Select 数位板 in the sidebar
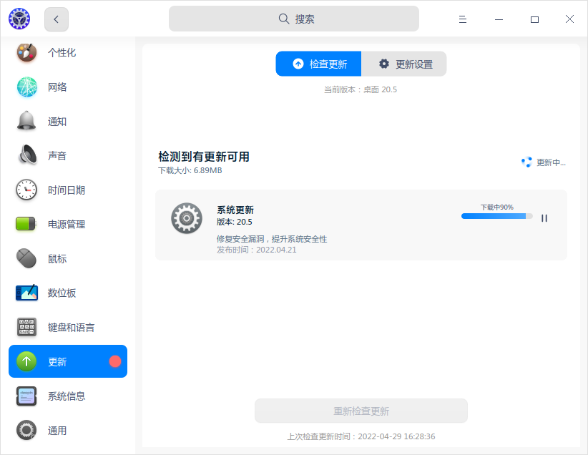 pos(68,293)
